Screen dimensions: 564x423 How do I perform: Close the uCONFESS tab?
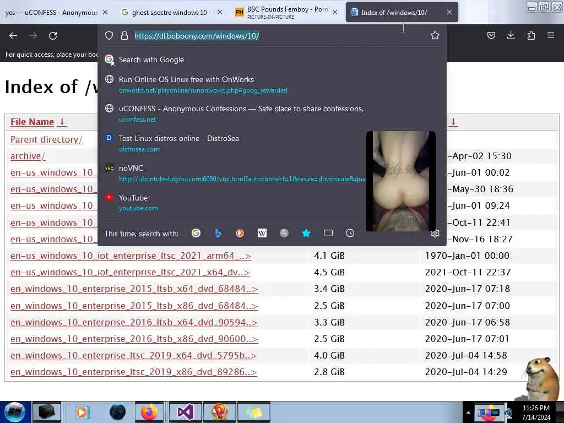(x=105, y=12)
